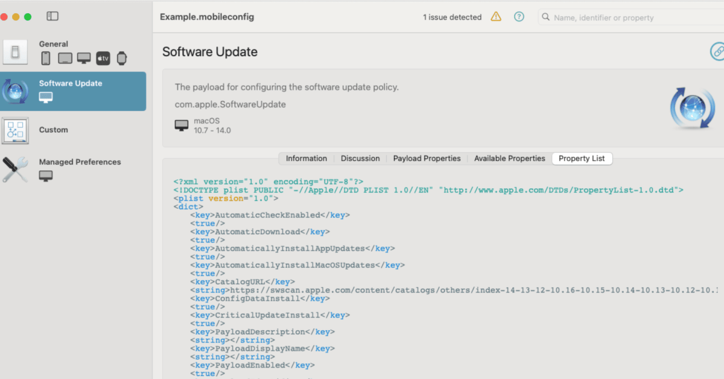Toggle the sidebar visibility icon
The height and width of the screenshot is (379, 724).
tap(52, 16)
